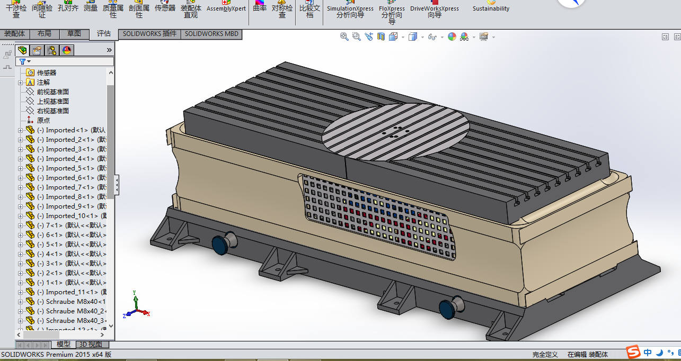Click the Edit Appearance color ball icon
Viewport: 681px width, 361px height.
[x=452, y=37]
